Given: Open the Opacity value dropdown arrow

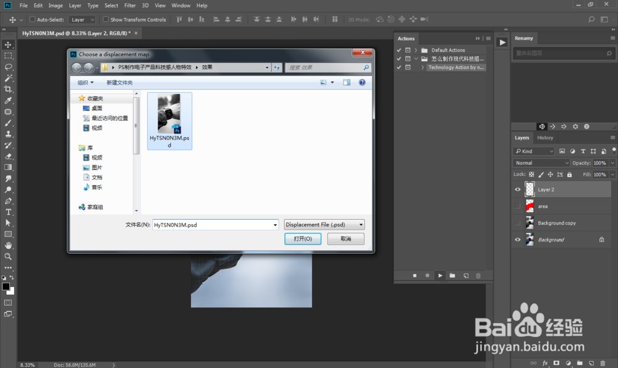Looking at the screenshot, I should [x=612, y=163].
